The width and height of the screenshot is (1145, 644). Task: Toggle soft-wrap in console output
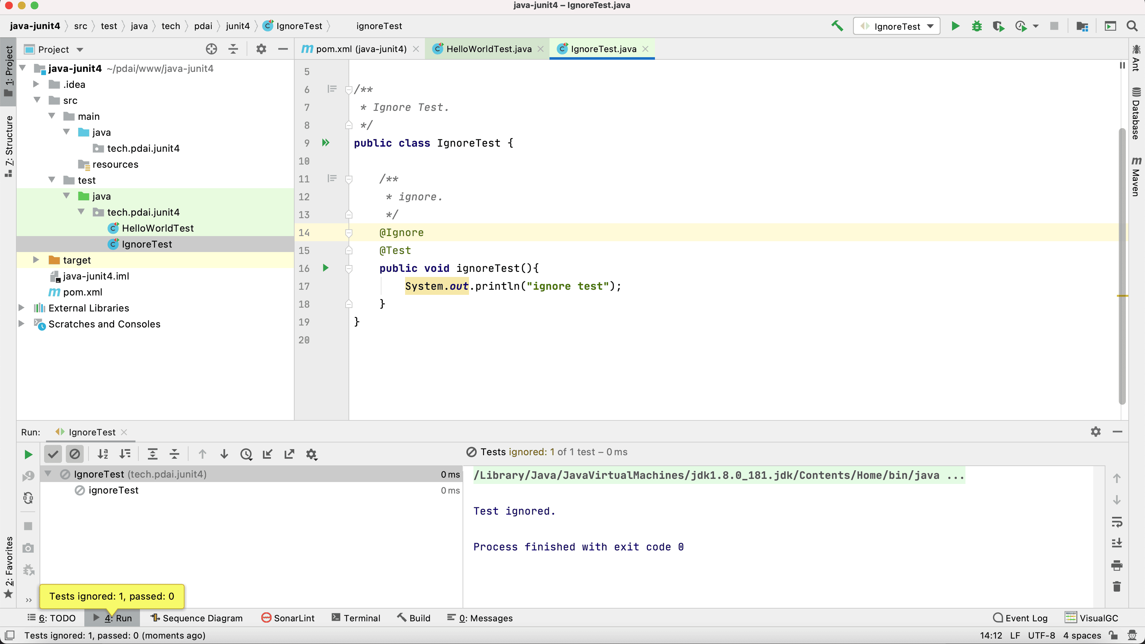tap(1117, 522)
